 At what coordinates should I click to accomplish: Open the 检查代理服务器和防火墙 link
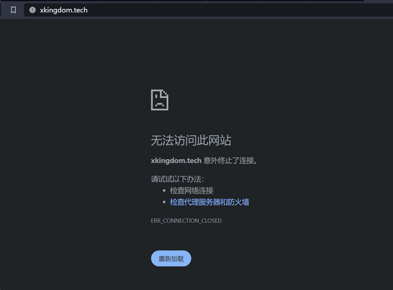[x=209, y=202]
